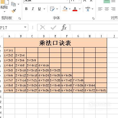
Task: Click the wén phonetic guide icon
Action: 88,9
